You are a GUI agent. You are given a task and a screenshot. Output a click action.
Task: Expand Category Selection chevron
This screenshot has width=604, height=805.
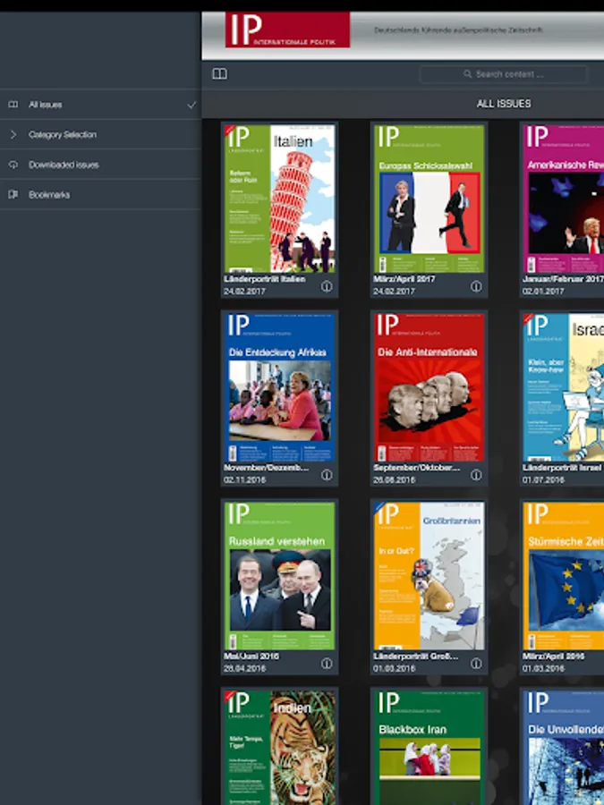coord(13,134)
